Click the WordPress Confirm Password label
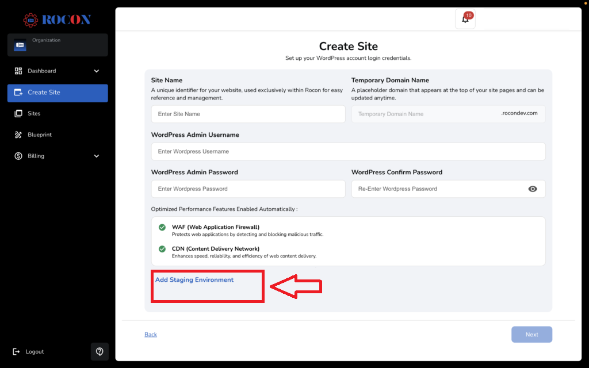Image resolution: width=589 pixels, height=368 pixels. tap(397, 172)
